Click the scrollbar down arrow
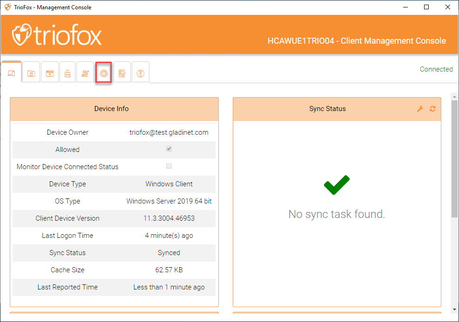Image resolution: width=459 pixels, height=322 pixels. coord(454,309)
